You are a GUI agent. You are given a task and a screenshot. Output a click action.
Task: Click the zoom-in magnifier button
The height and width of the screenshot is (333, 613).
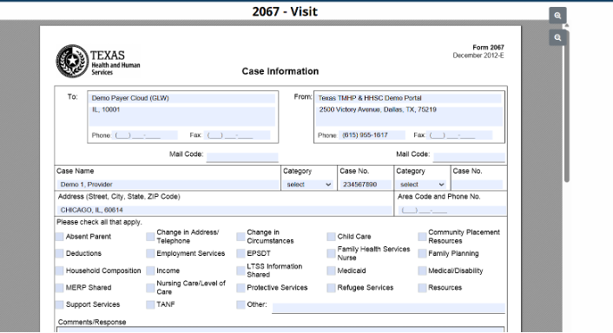[557, 16]
